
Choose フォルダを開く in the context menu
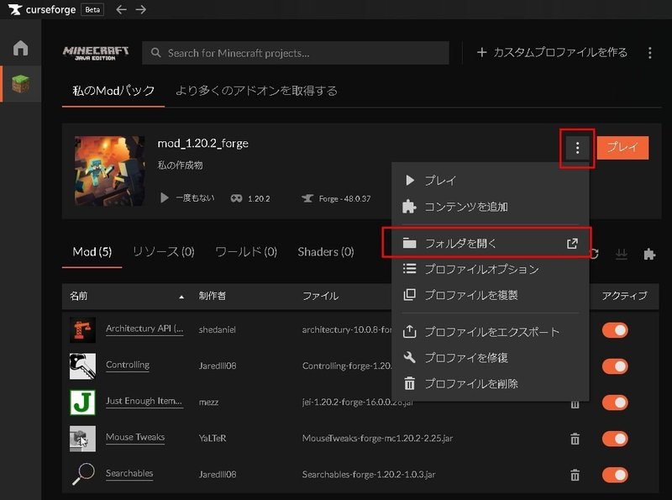(491, 244)
